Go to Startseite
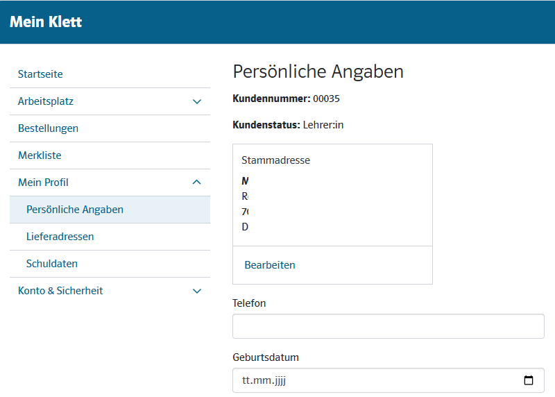 [40, 74]
